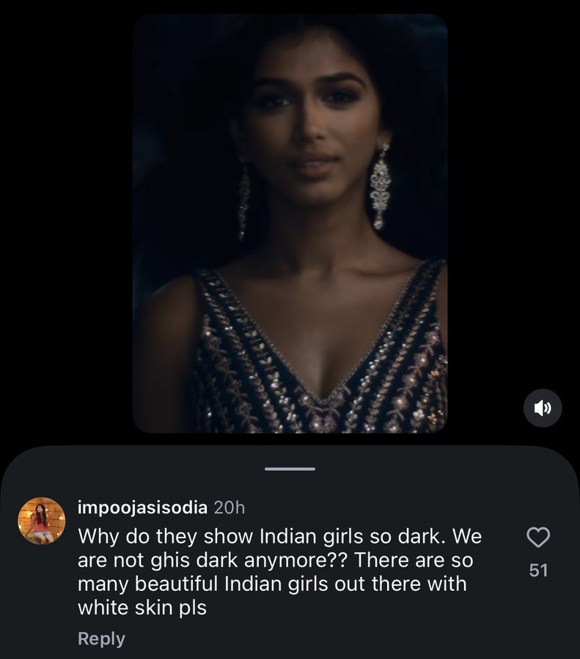580x659 pixels.
Task: Click the black backdrop left of the video
Action: (67, 223)
